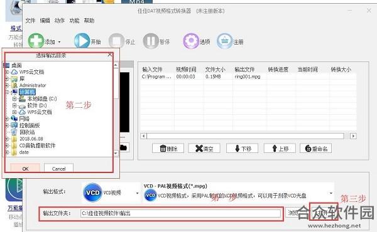Click the 视频时间 column header
Screen dimensions: 377x232
point(186,70)
